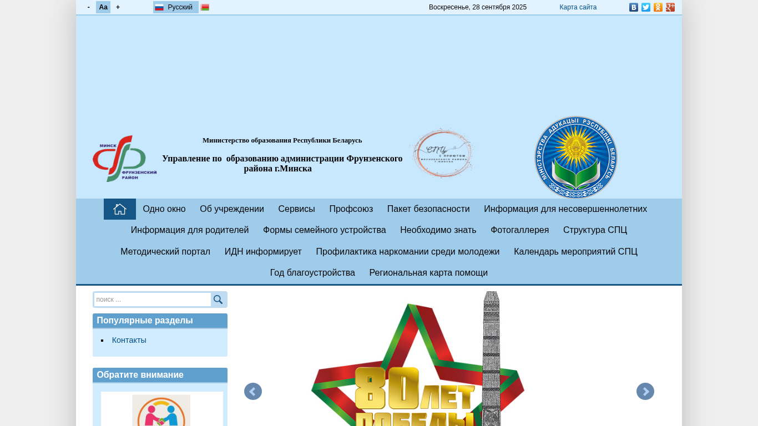758x426 pixels.
Task: Click the search magnifier icon
Action: 218,300
